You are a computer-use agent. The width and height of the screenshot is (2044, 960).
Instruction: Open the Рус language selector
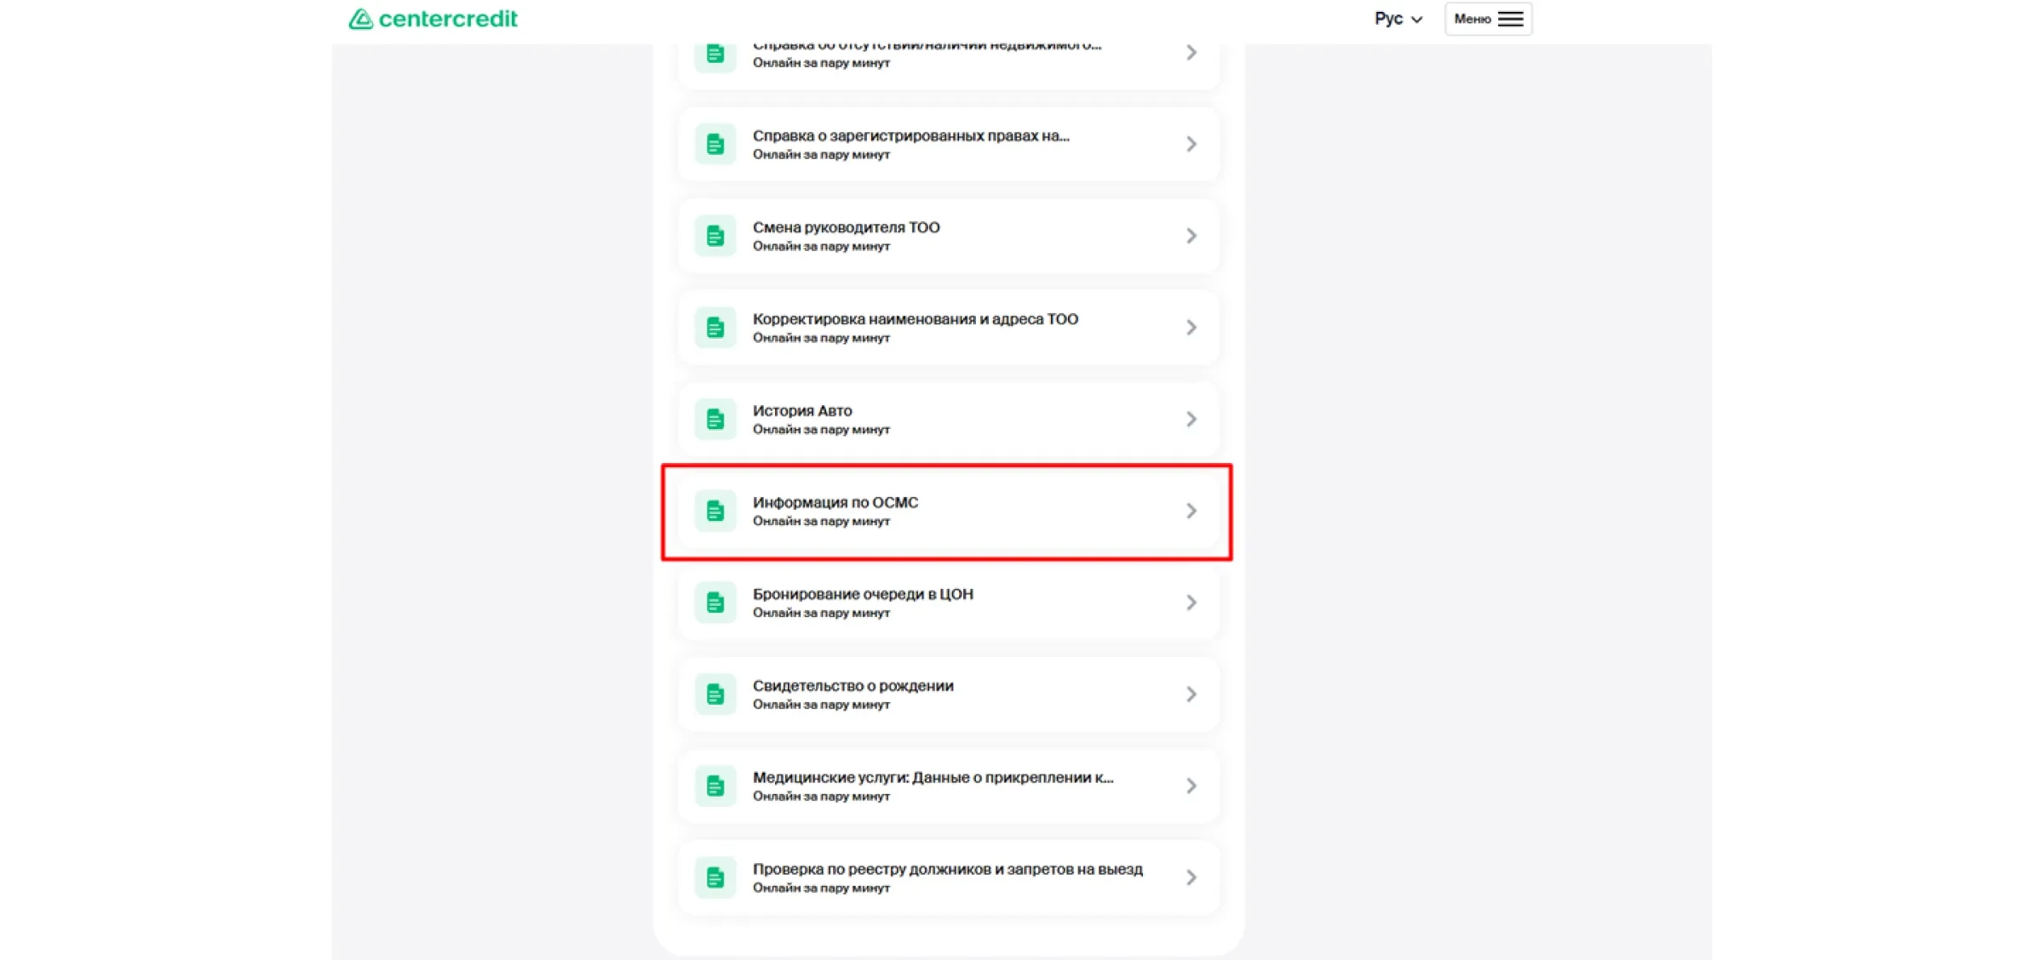[x=1396, y=18]
